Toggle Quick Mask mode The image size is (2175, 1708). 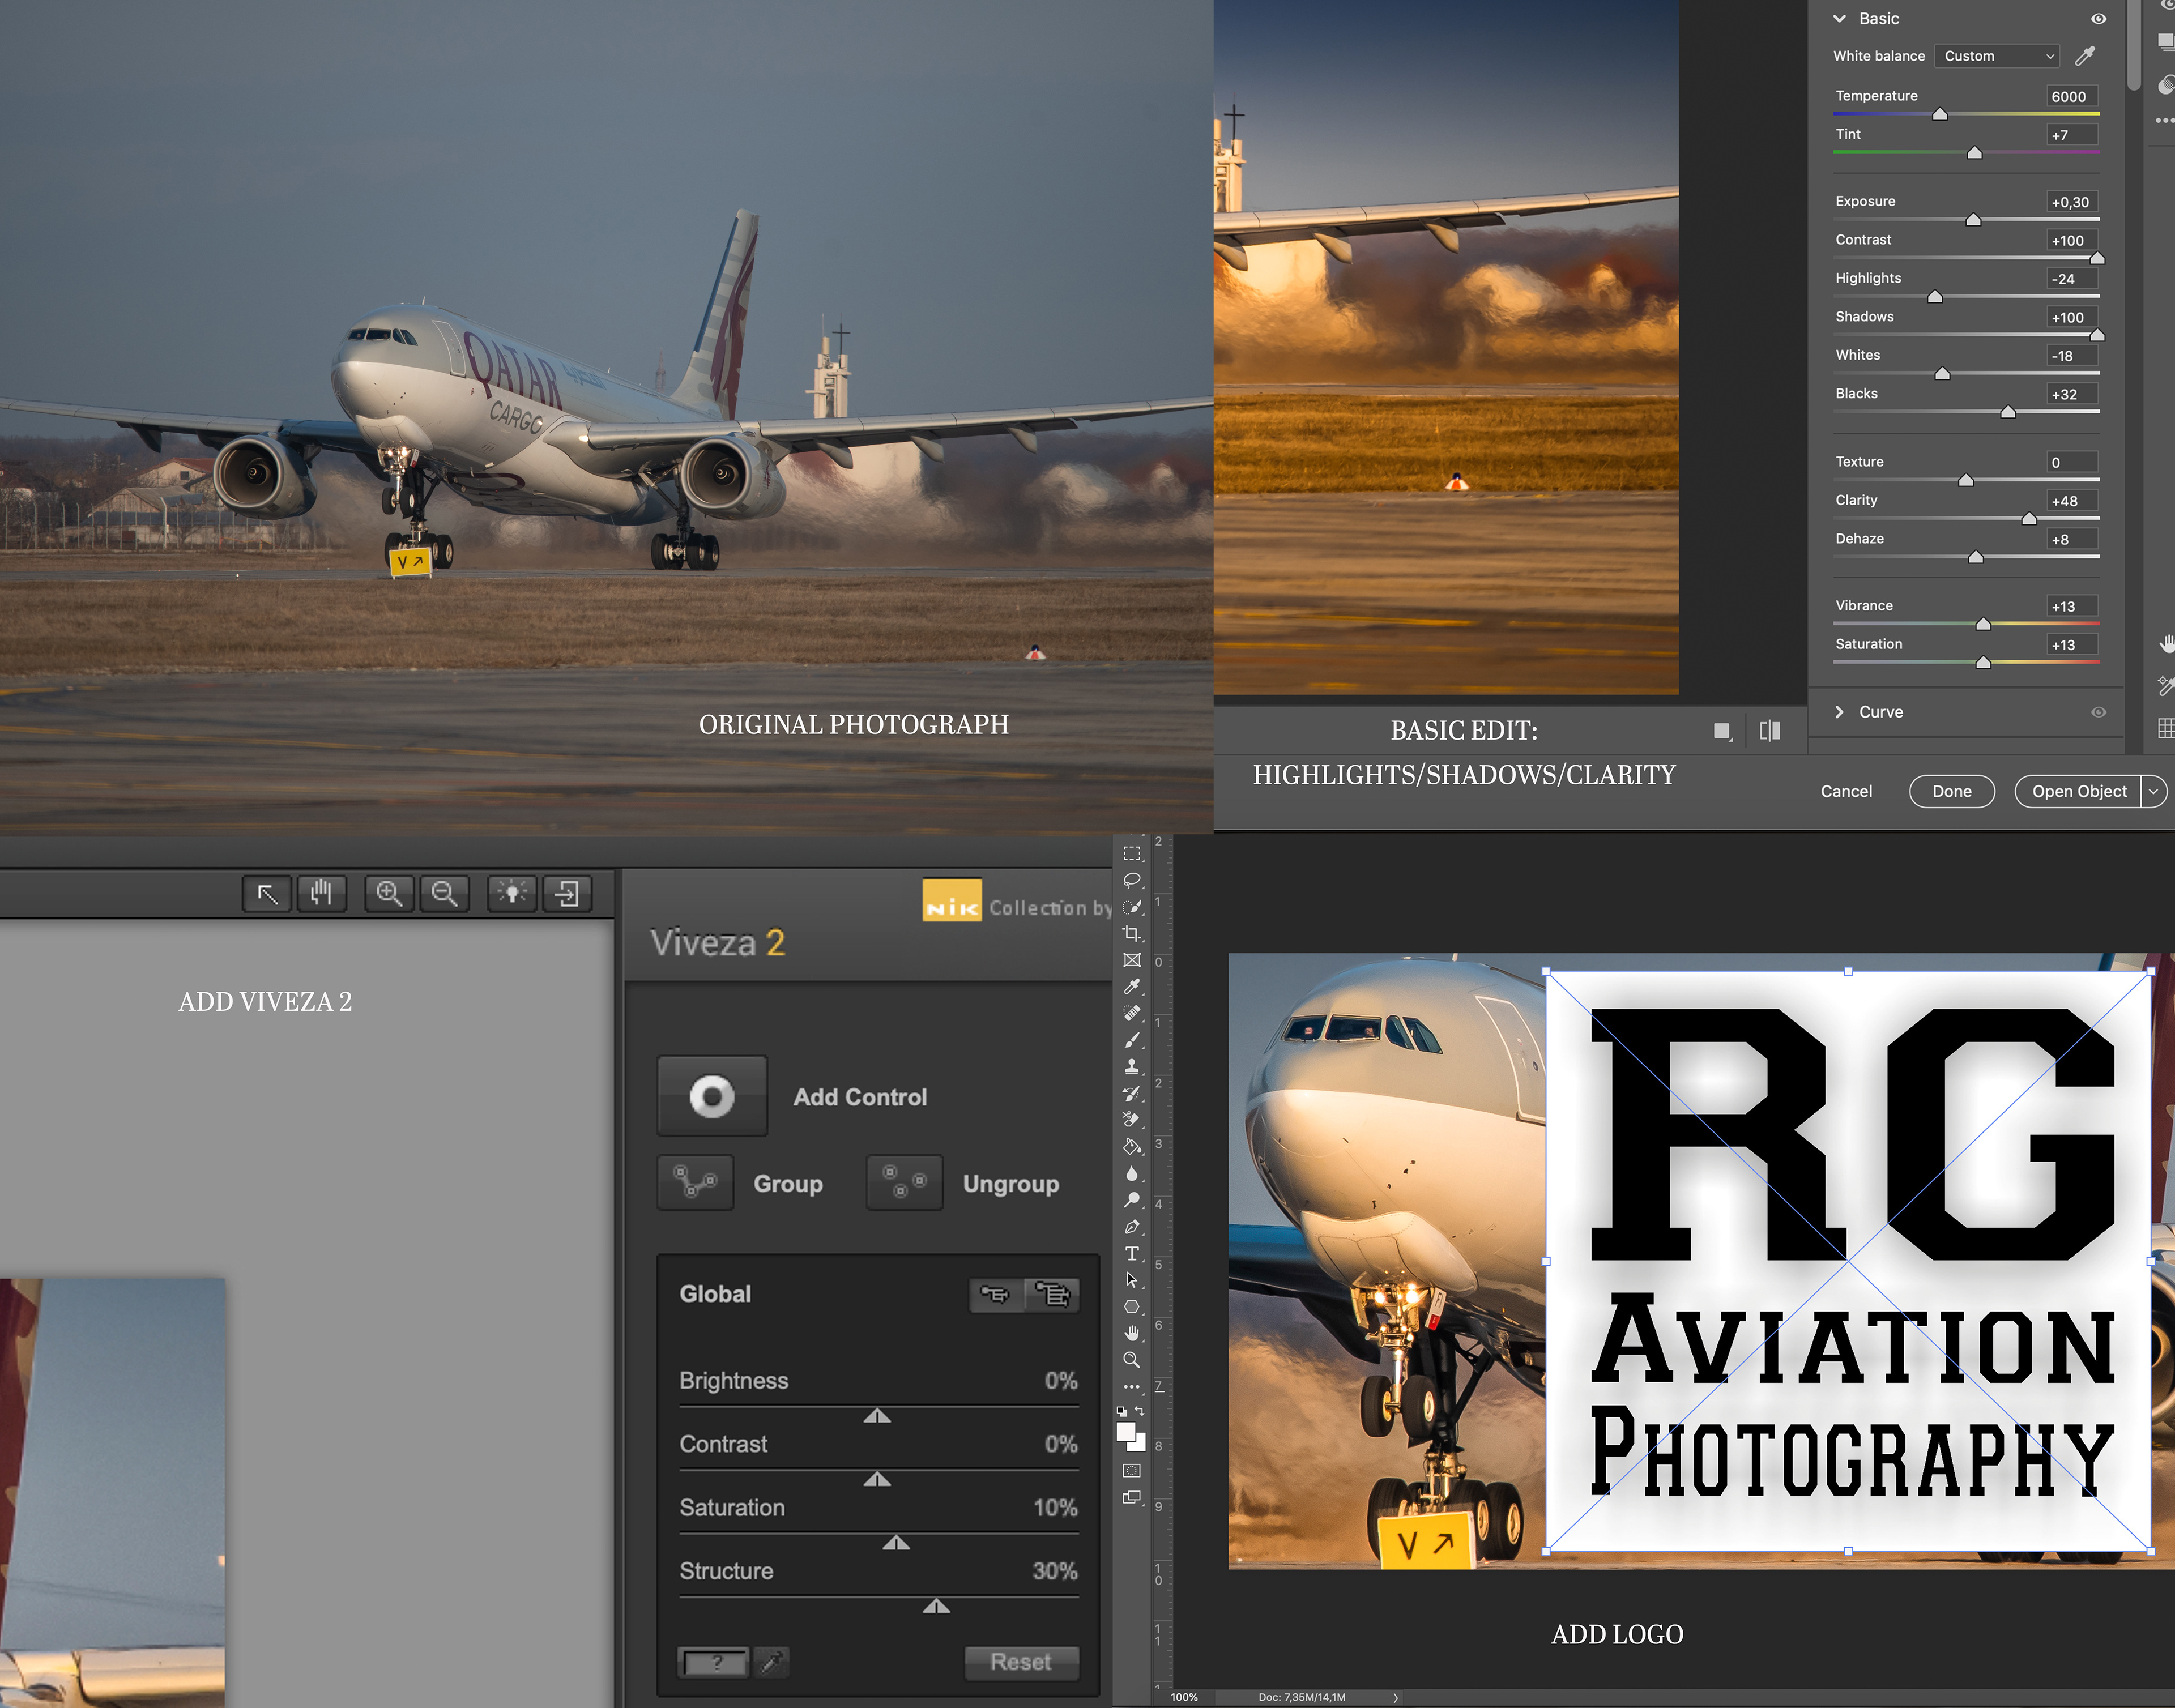point(1132,1471)
